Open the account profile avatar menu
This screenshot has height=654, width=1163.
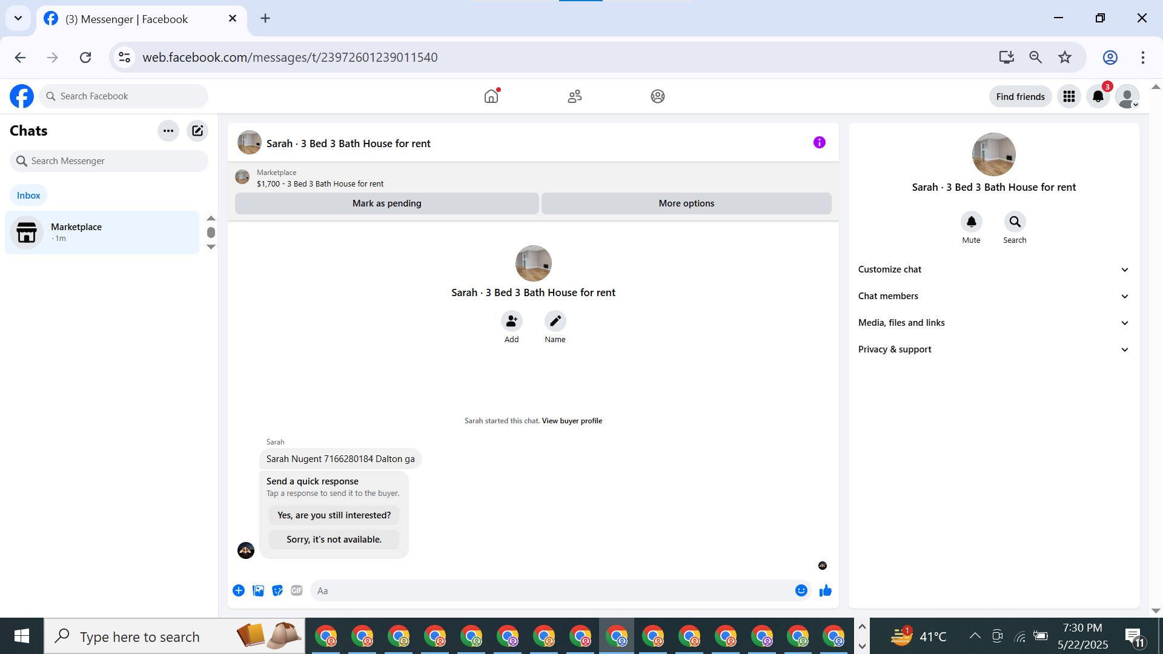(1127, 96)
